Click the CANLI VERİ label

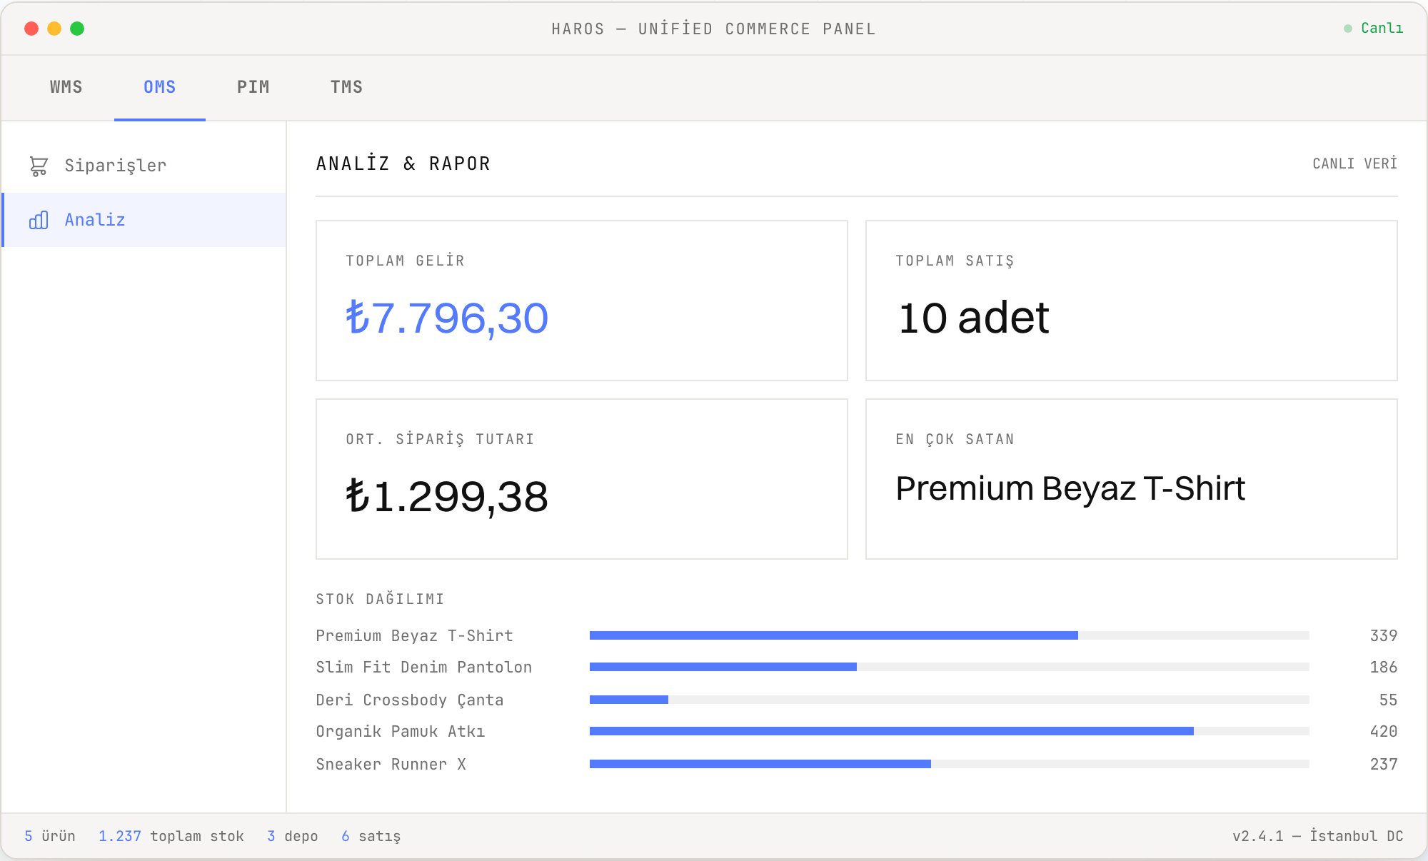pos(1354,163)
